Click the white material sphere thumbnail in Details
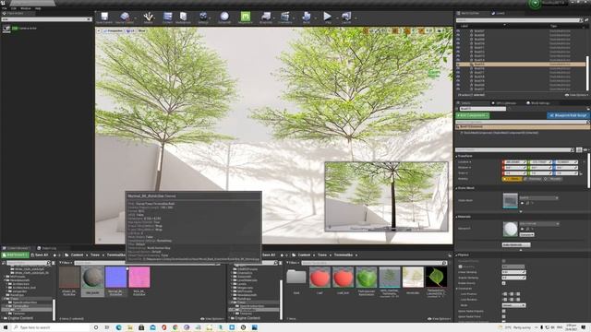Screen dimensions: 591x332 (x=511, y=229)
